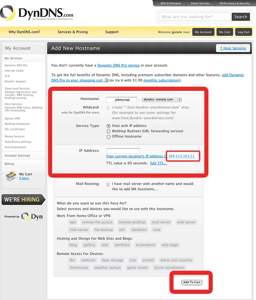Select the vpn tag
Screen dimensions: 256x300
pyautogui.click(x=73, y=222)
